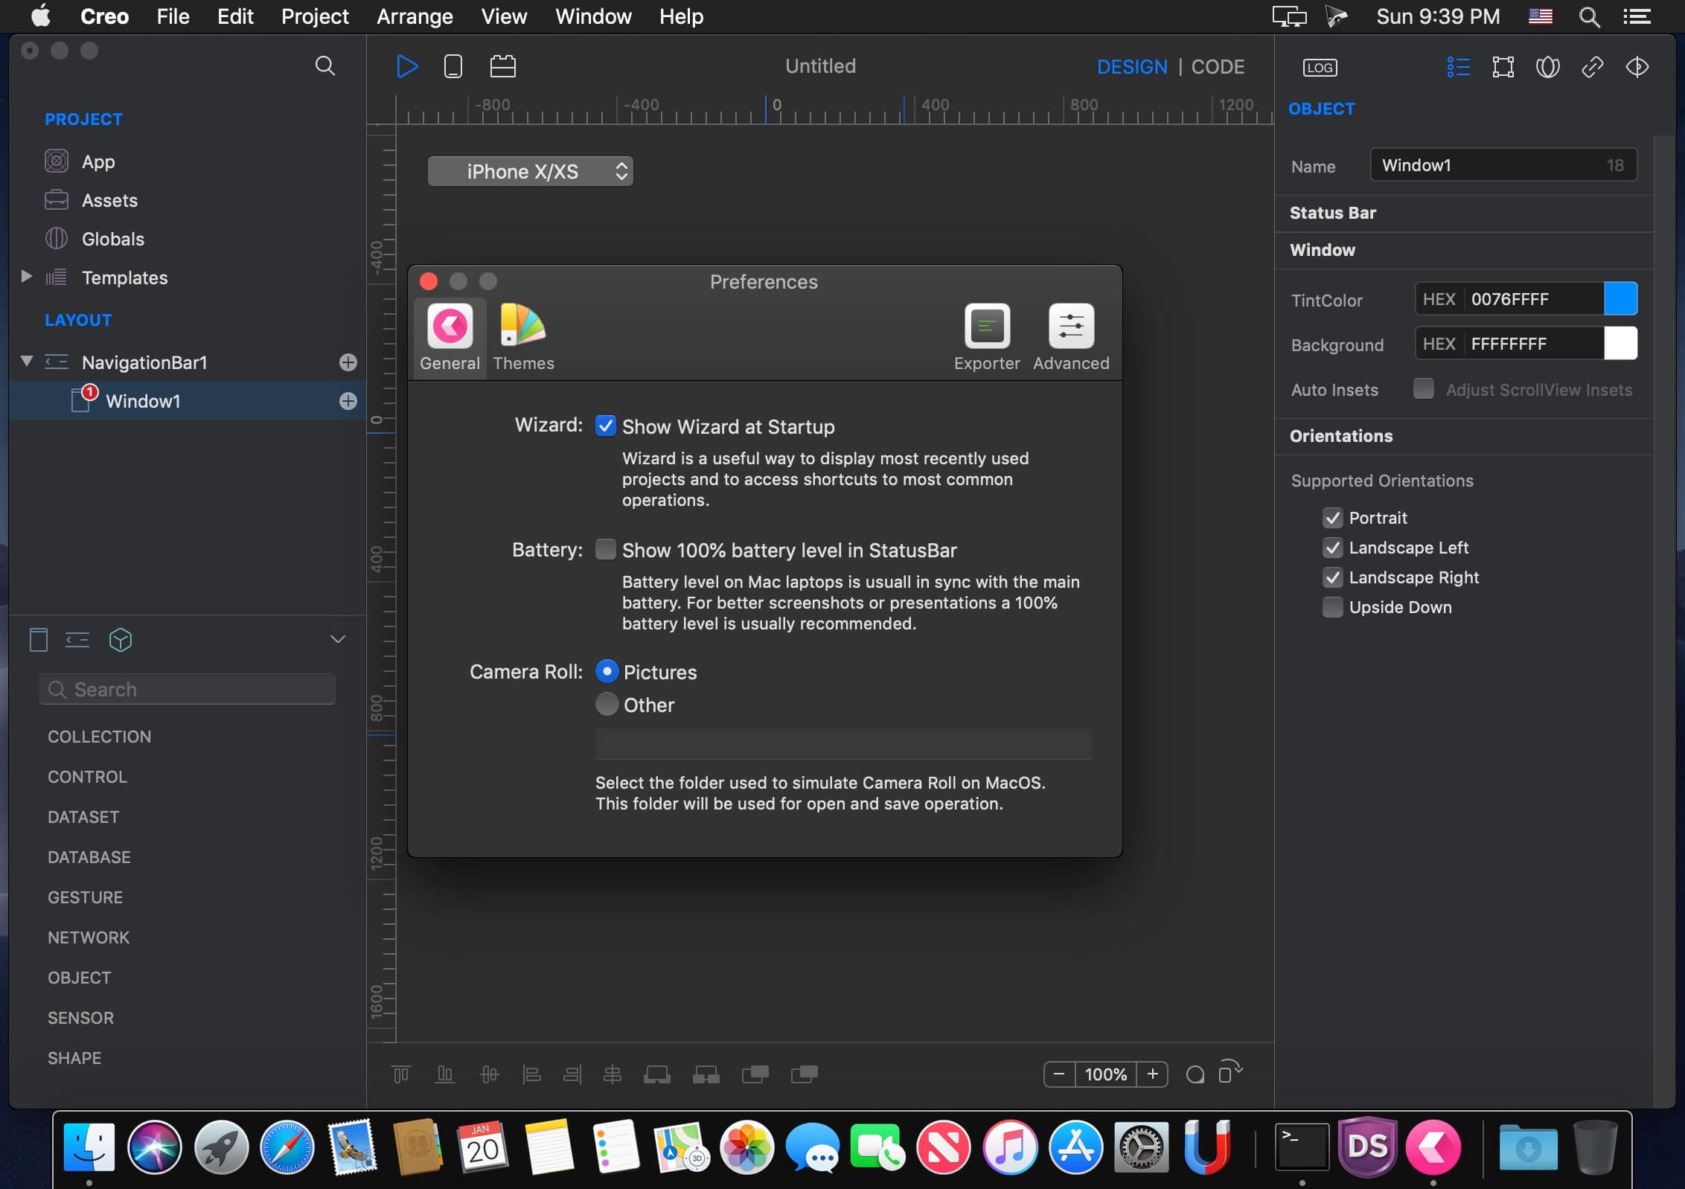Viewport: 1685px width, 1189px height.
Task: Expand the COLLECTION category
Action: (99, 737)
